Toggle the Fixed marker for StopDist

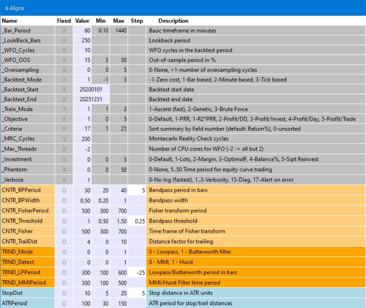click(64, 293)
